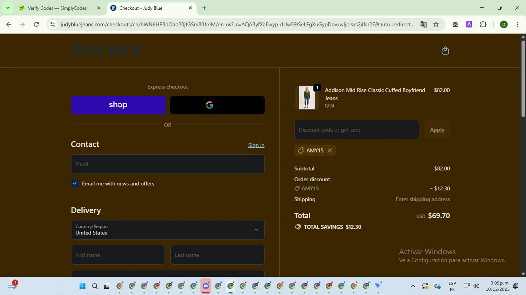Open the Windows Start menu
This screenshot has height=295, width=526.
(82, 286)
